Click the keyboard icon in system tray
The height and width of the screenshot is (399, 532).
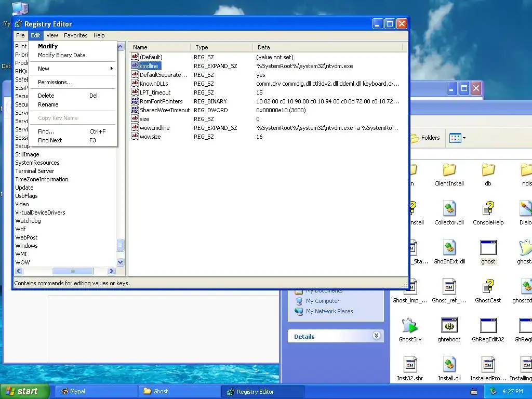[x=474, y=392]
